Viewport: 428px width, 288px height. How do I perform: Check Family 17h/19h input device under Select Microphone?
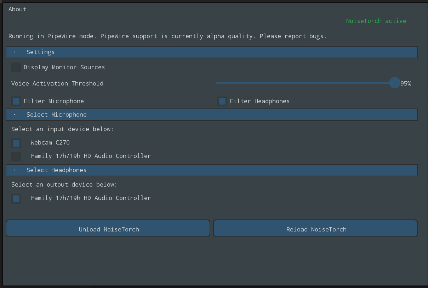click(16, 157)
